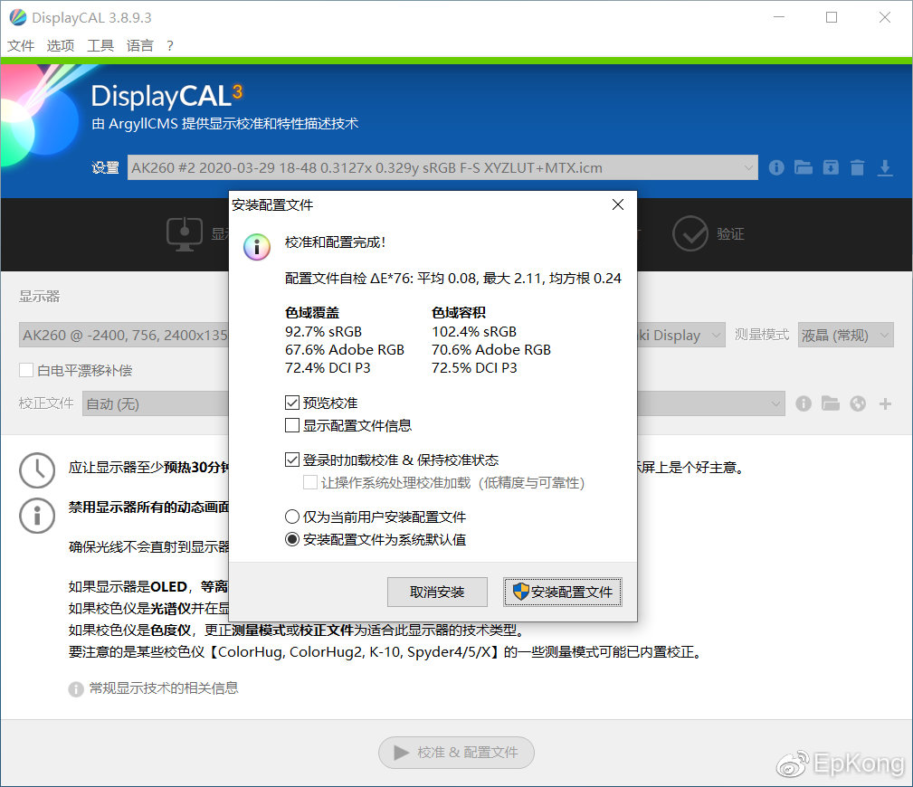913x787 pixels.
Task: Browse correction file via folder icon
Action: coord(831,403)
